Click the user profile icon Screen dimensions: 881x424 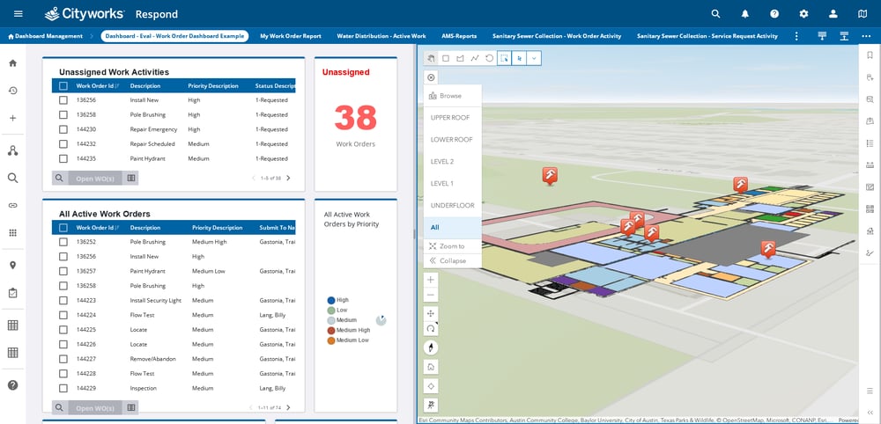coord(833,14)
